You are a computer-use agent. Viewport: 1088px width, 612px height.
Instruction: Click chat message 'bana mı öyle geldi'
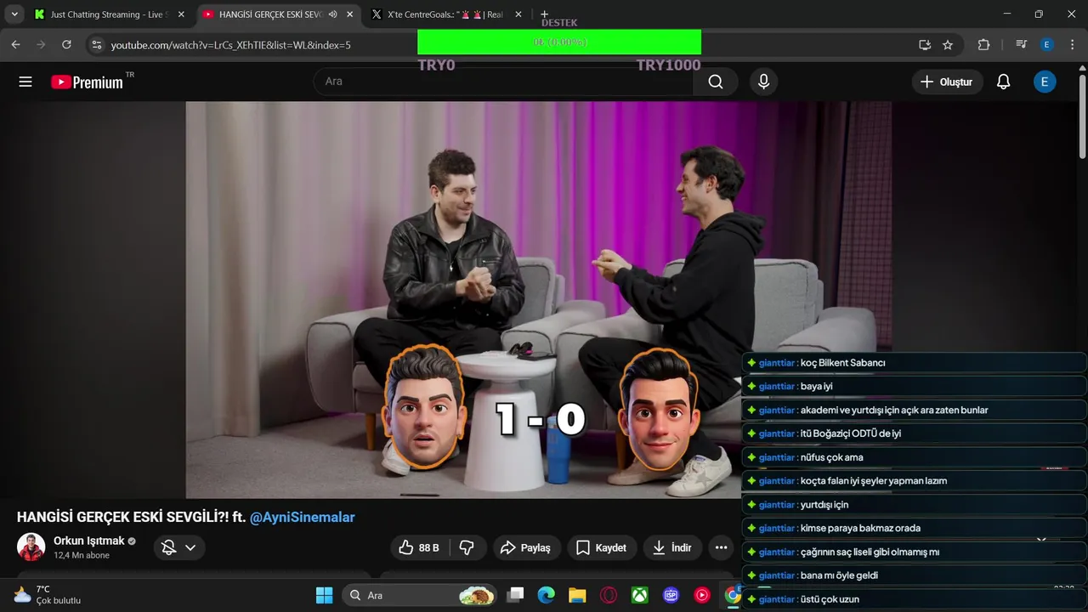(x=839, y=575)
